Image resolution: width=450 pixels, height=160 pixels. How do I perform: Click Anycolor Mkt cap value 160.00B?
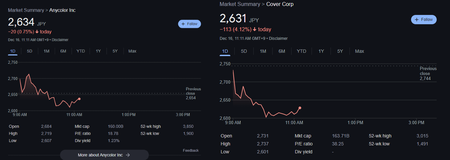[116, 126]
